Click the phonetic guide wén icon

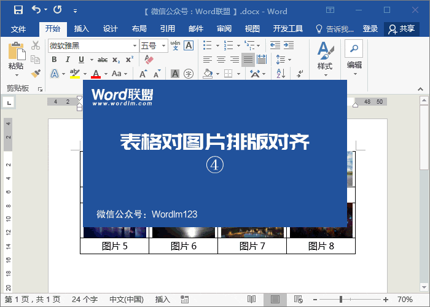click(175, 45)
